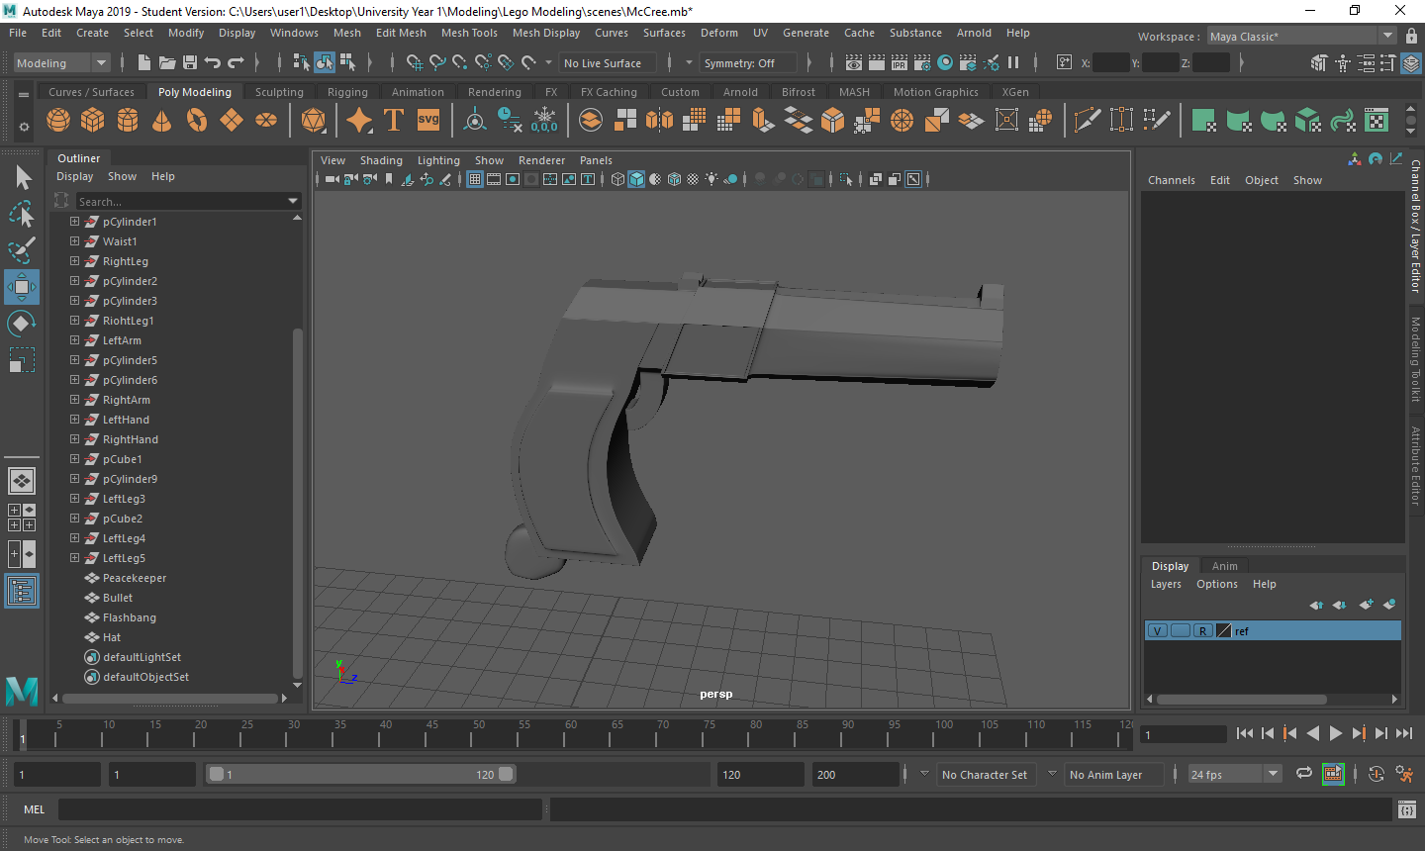Viewport: 1425px width, 851px height.
Task: Click the time range slider bar
Action: [x=360, y=775]
